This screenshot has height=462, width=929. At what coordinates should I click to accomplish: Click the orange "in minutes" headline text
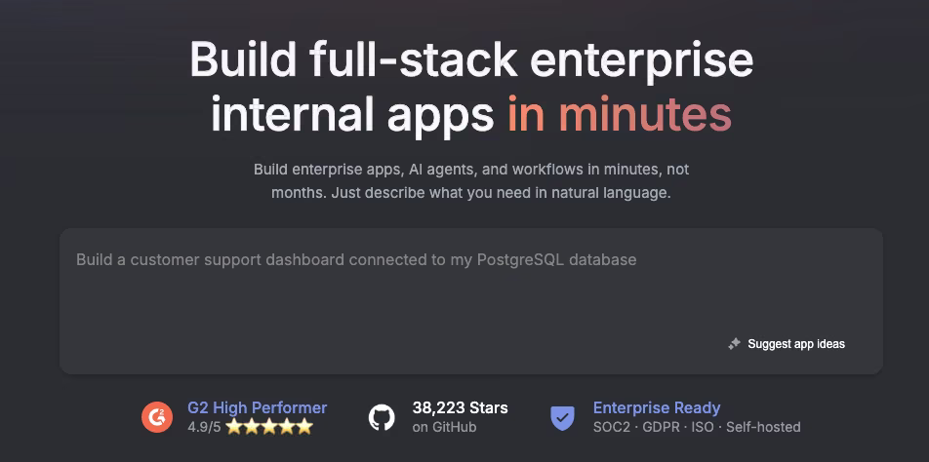619,114
